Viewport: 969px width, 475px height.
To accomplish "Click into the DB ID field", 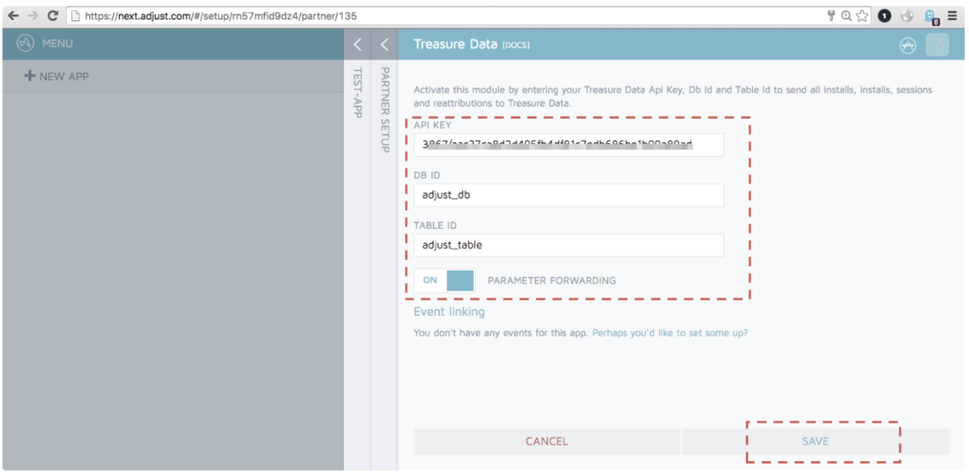I will click(568, 195).
